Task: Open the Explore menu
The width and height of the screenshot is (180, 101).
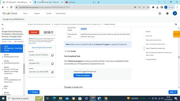Action: point(37,13)
